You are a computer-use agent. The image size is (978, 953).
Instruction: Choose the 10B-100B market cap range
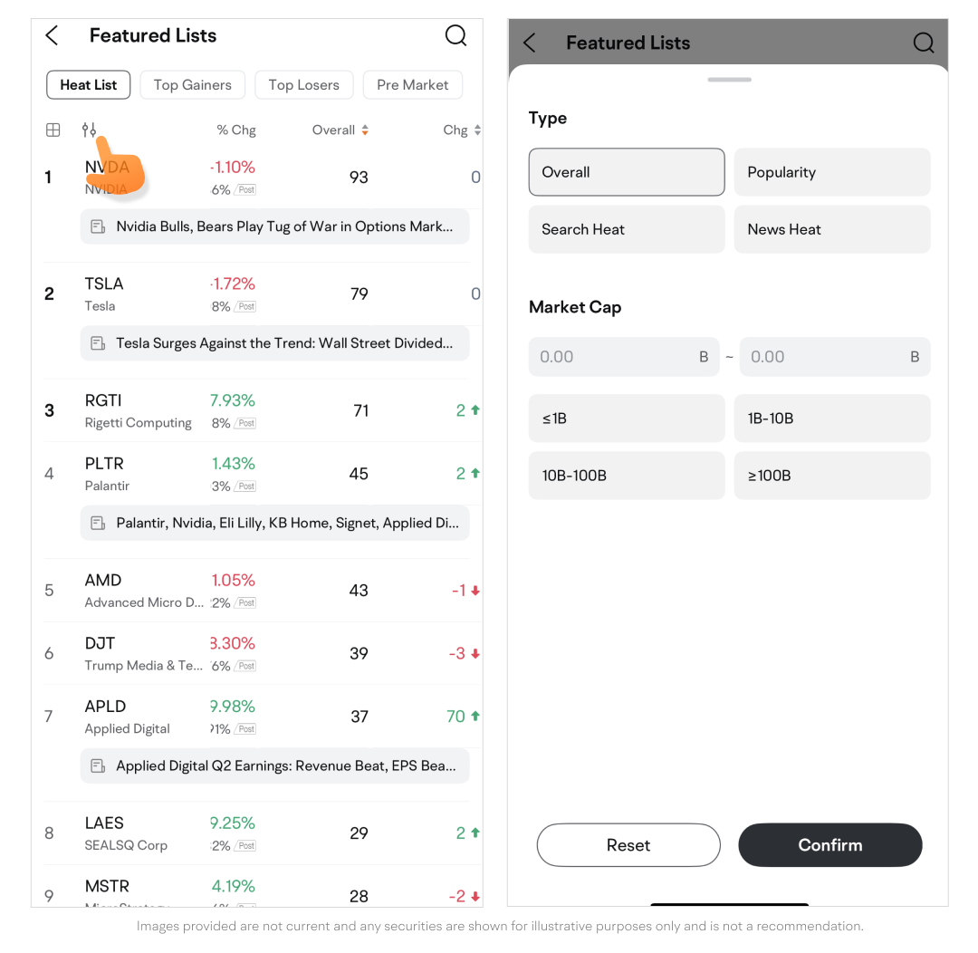[x=626, y=476]
